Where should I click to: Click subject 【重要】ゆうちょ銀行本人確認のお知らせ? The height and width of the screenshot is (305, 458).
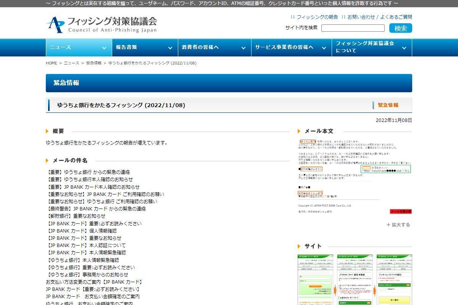pyautogui.click(x=89, y=180)
